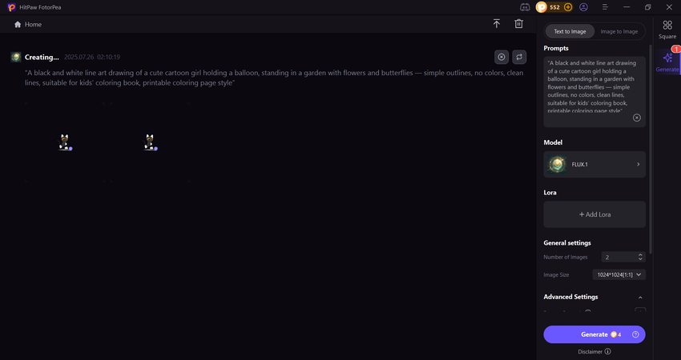Adjust the Number of Images stepper
The height and width of the screenshot is (360, 681).
pos(640,257)
